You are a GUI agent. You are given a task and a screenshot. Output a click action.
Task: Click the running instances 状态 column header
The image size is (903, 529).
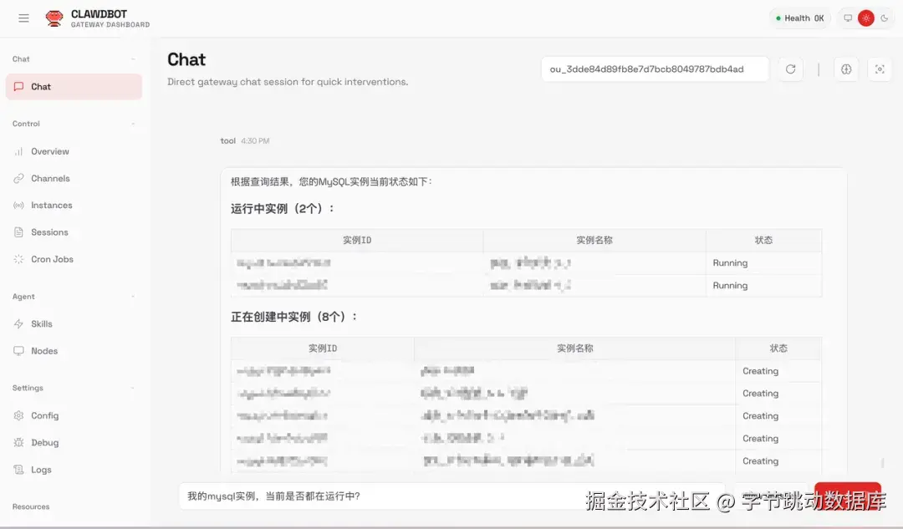763,241
